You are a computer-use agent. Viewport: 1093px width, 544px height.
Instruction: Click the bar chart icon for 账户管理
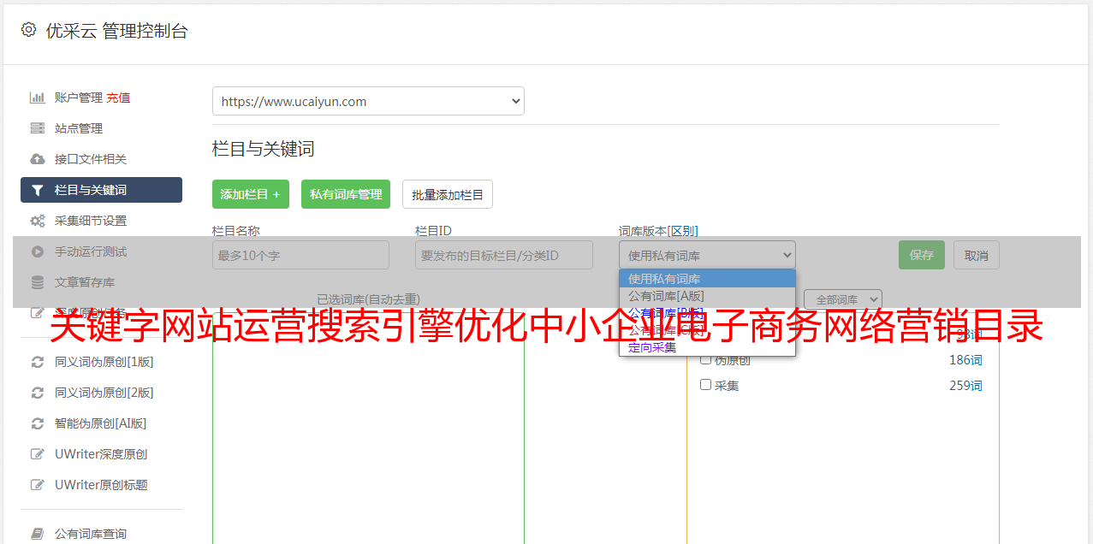(38, 98)
